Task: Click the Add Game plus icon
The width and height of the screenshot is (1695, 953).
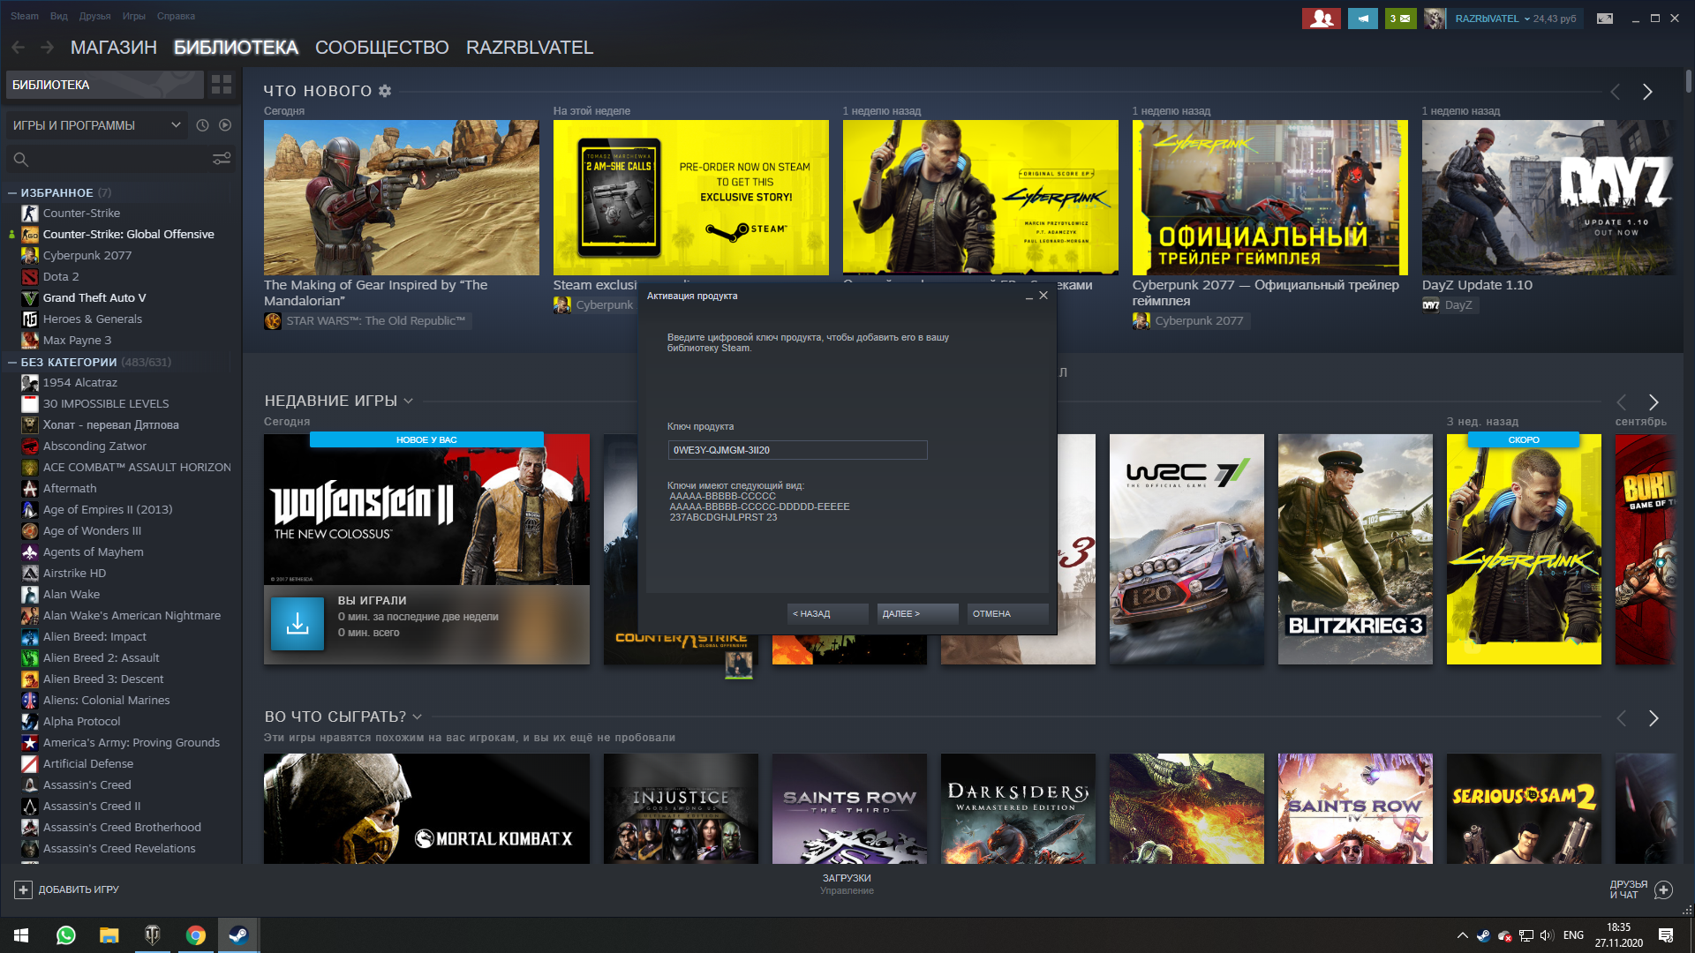Action: 24,889
